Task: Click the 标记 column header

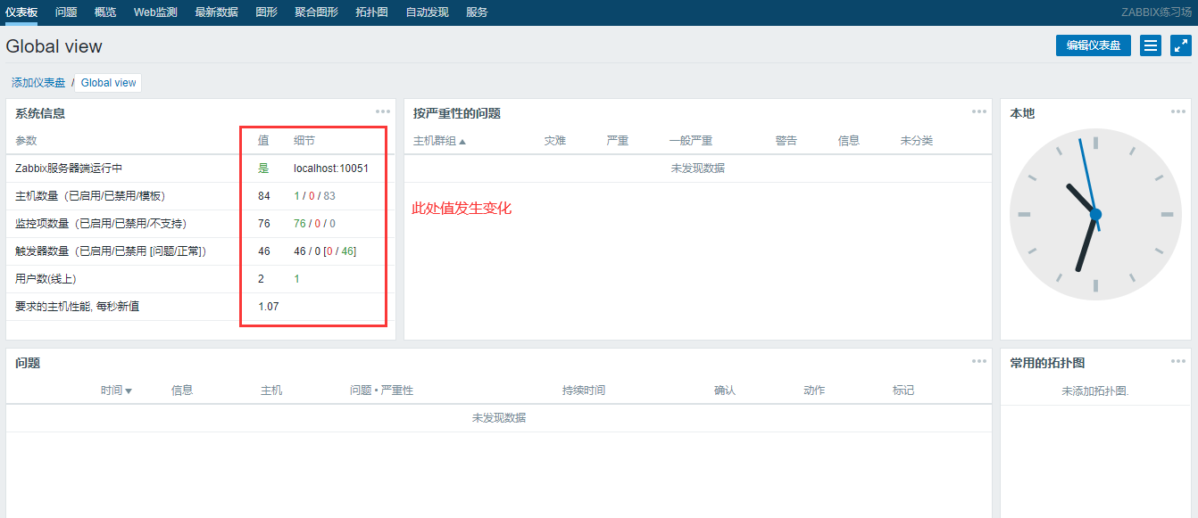Action: pos(903,391)
